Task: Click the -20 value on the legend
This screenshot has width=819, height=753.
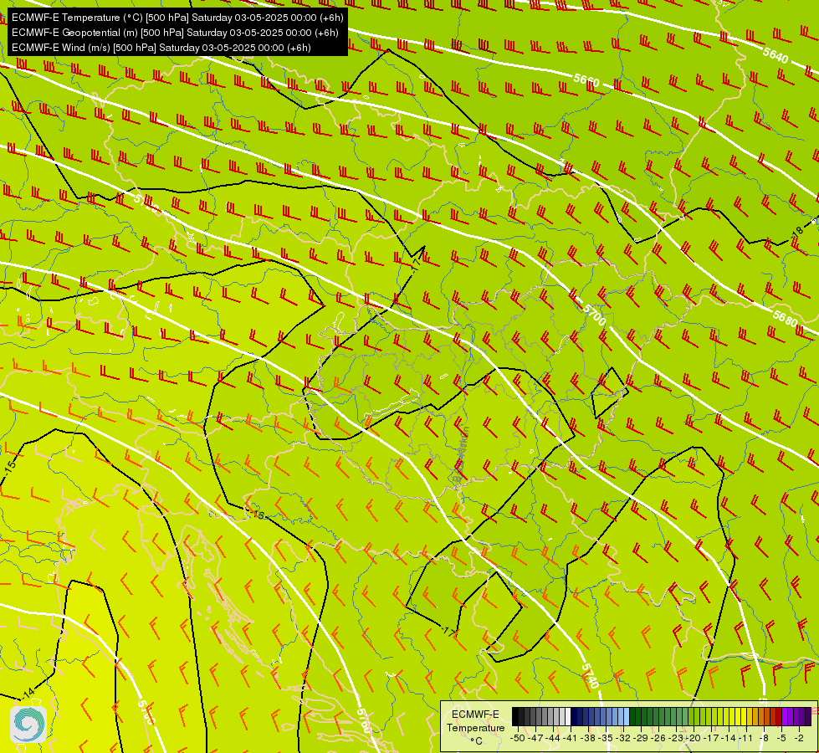Action: 694,738
